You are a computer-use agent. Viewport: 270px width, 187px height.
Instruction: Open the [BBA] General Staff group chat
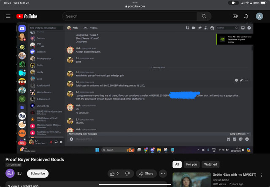pyautogui.click(x=46, y=119)
